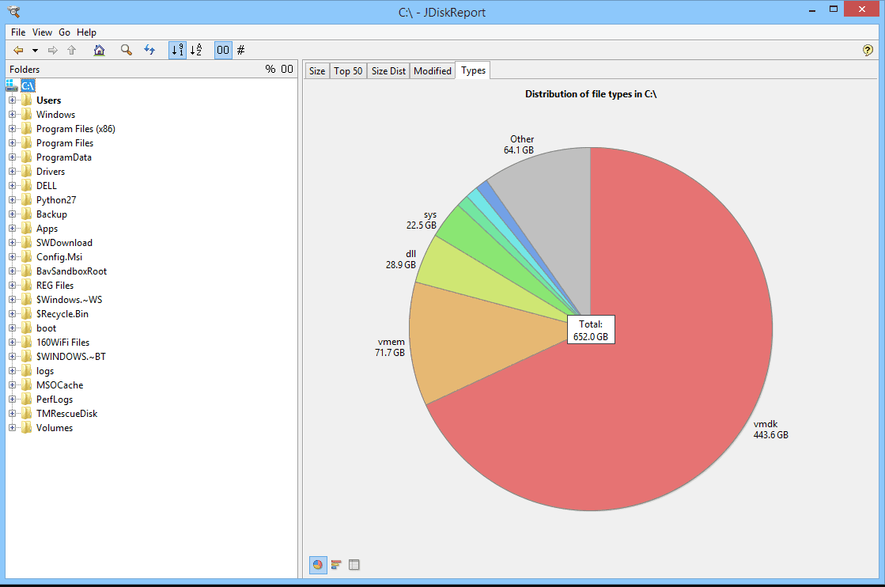885x587 pixels.
Task: Expand the Windows folder
Action: coord(12,115)
